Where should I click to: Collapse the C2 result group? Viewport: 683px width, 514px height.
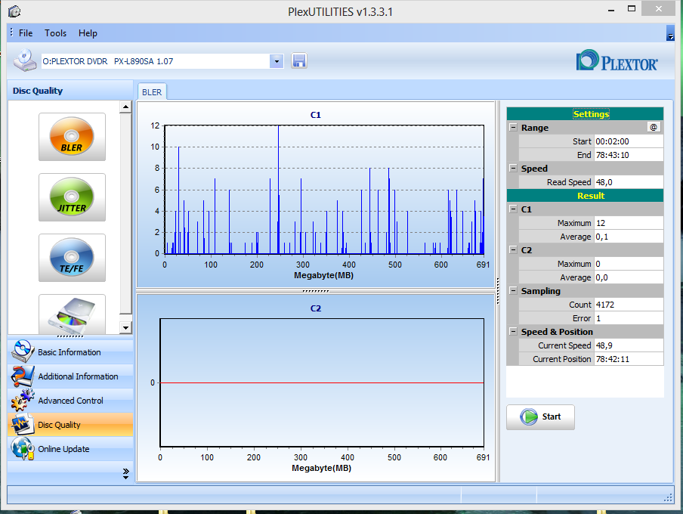click(x=513, y=249)
